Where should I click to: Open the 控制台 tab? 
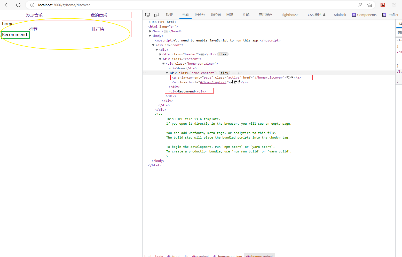[200, 15]
